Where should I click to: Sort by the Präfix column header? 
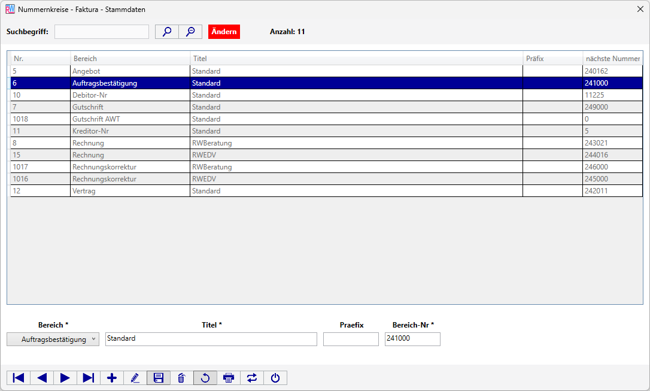[552, 59]
